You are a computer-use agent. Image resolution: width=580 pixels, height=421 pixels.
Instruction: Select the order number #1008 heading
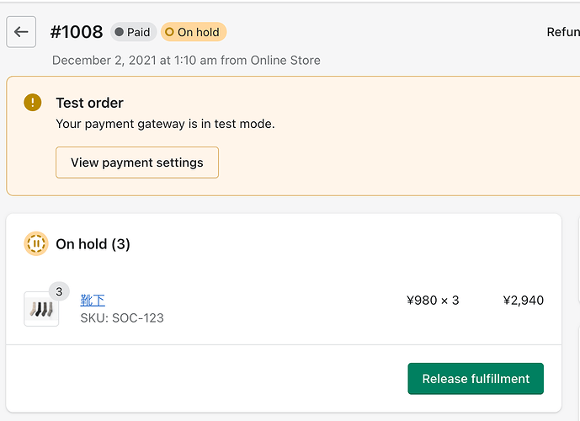77,33
